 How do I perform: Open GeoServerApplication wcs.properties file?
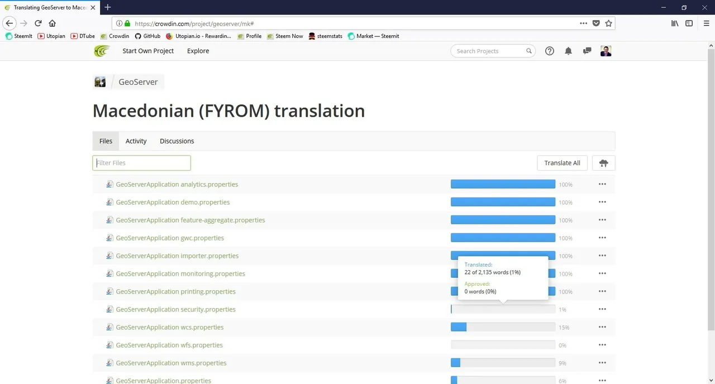pyautogui.click(x=169, y=327)
